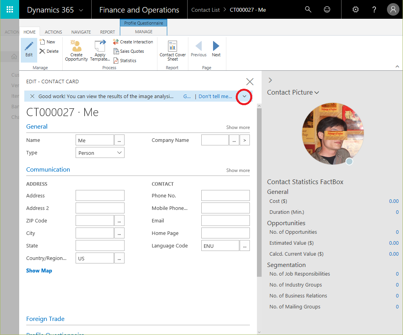Open the Language Code lookup button
403x335 pixels.
pos(245,246)
